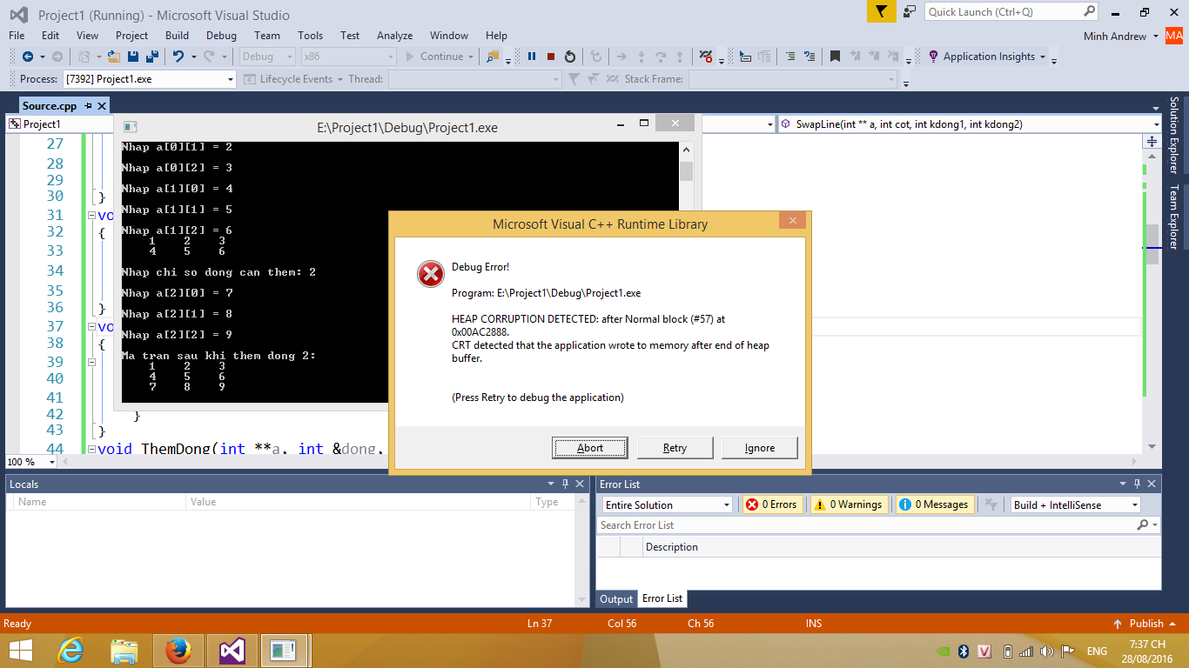
Task: Stop debugging with the red square
Action: coord(551,57)
